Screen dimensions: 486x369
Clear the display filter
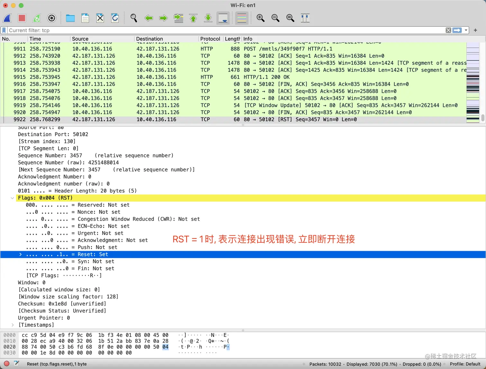click(x=448, y=30)
